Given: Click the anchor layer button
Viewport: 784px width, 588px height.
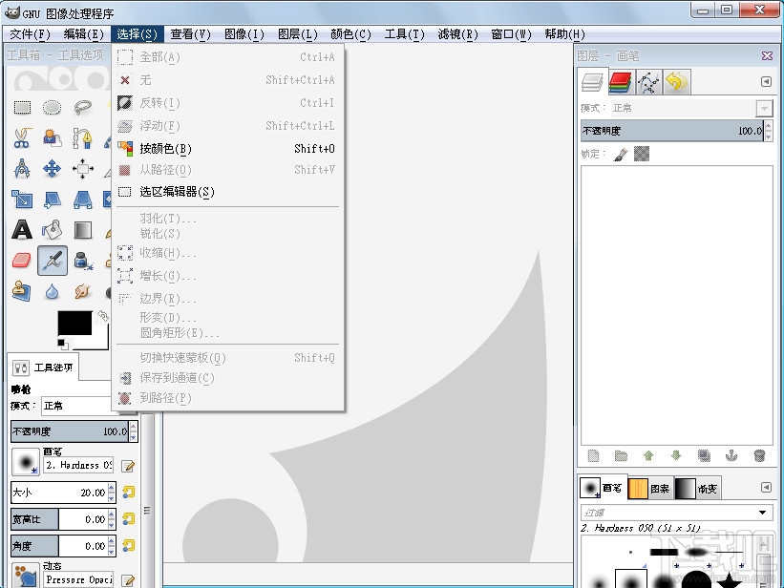Looking at the screenshot, I should pos(732,455).
